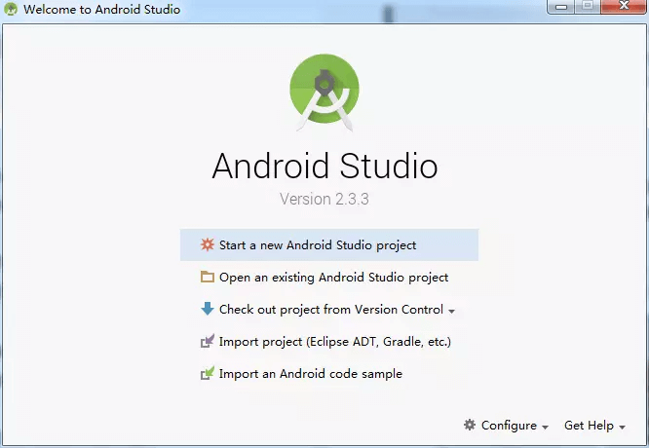Screen dimensions: 649x448
Task: Click the Android Studio logo in title bar
Action: click(11, 9)
